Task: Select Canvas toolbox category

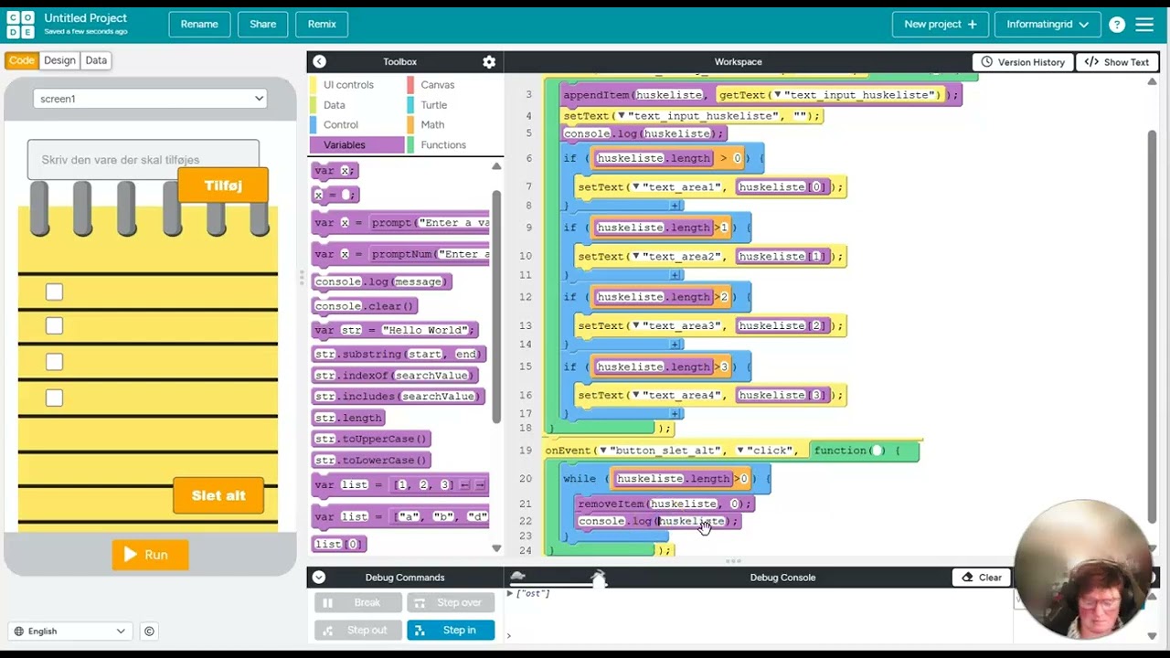Action: click(454, 85)
